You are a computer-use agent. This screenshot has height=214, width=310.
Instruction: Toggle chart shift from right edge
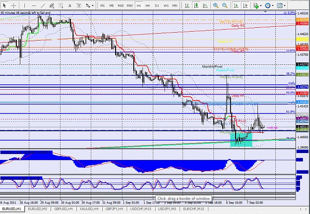coord(245,5)
